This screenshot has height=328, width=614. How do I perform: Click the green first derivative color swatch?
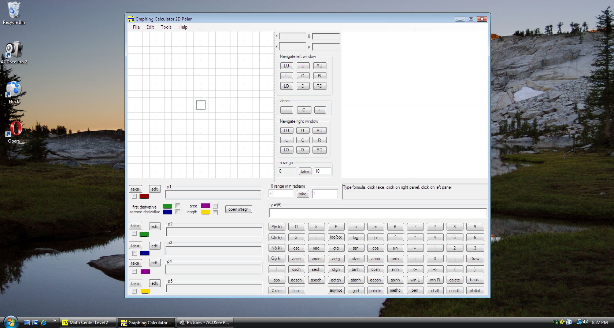point(167,206)
